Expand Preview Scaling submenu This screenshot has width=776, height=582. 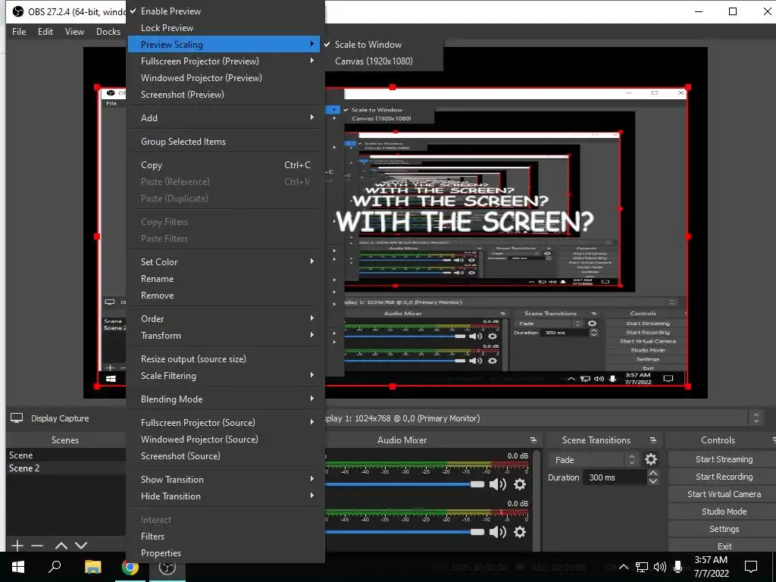pos(224,45)
